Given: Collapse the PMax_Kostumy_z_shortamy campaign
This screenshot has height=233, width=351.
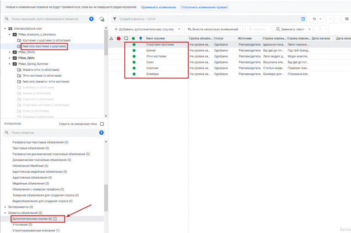Looking at the screenshot, I should 10,34.
